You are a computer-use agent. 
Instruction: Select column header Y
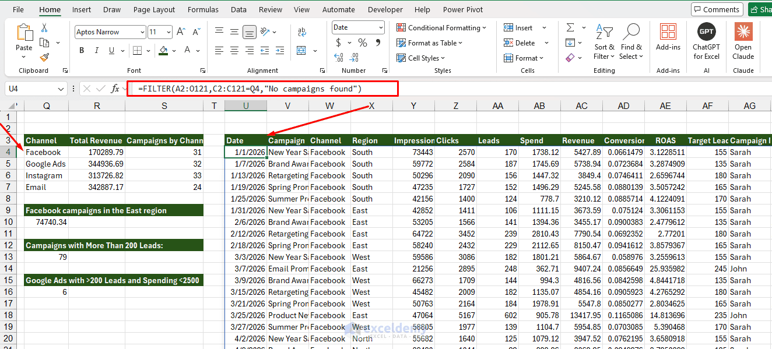point(413,105)
